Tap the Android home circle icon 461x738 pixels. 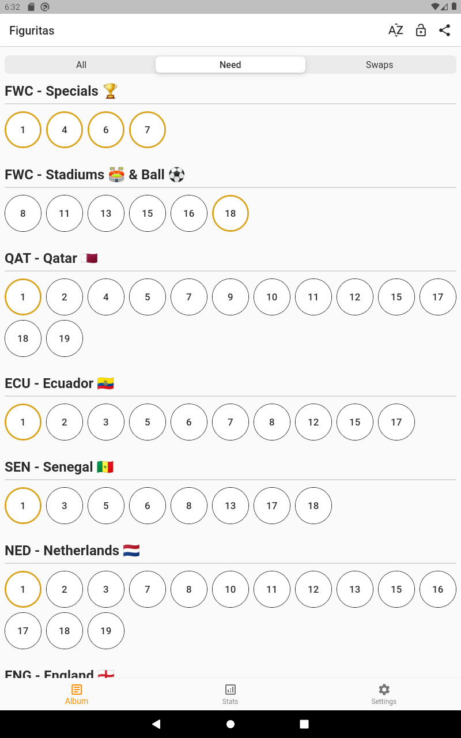231,724
